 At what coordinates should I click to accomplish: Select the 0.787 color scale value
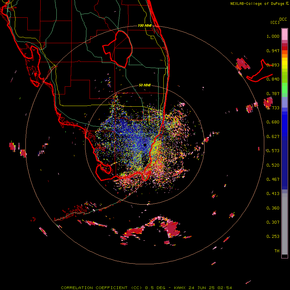point(273,93)
